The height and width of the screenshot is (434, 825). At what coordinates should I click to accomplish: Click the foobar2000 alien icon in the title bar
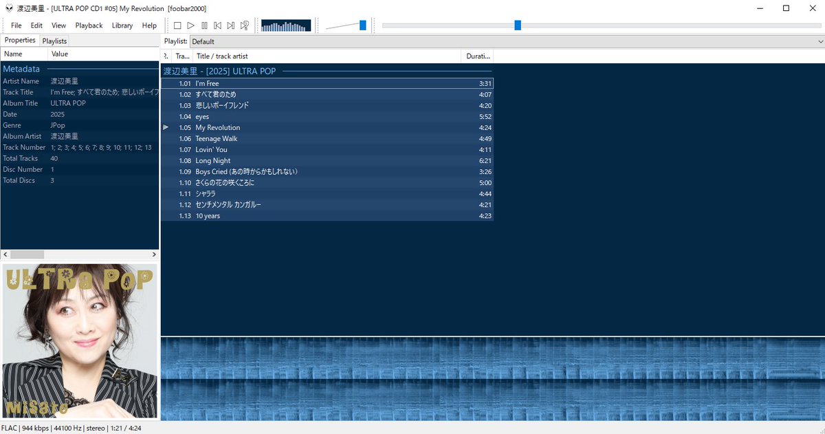point(8,8)
